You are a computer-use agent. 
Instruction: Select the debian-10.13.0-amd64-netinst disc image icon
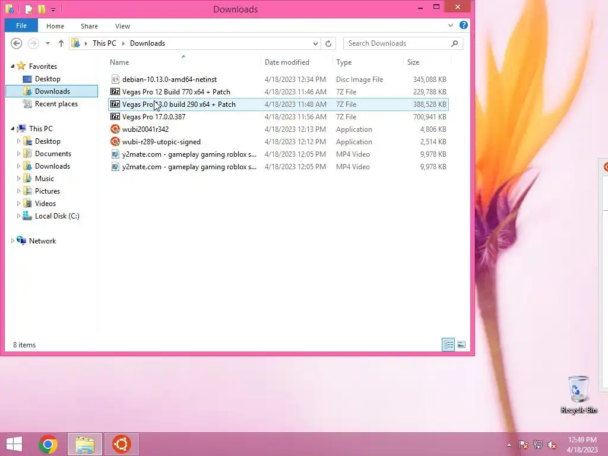[115, 79]
